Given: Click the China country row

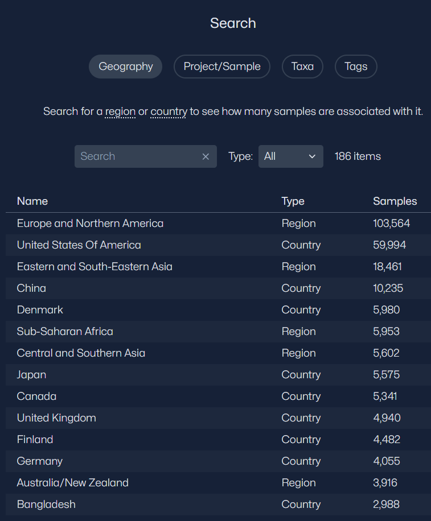Looking at the screenshot, I should tap(31, 288).
